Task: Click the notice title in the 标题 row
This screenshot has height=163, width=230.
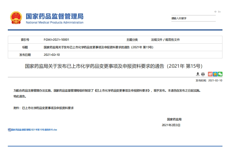Action: pos(98,47)
